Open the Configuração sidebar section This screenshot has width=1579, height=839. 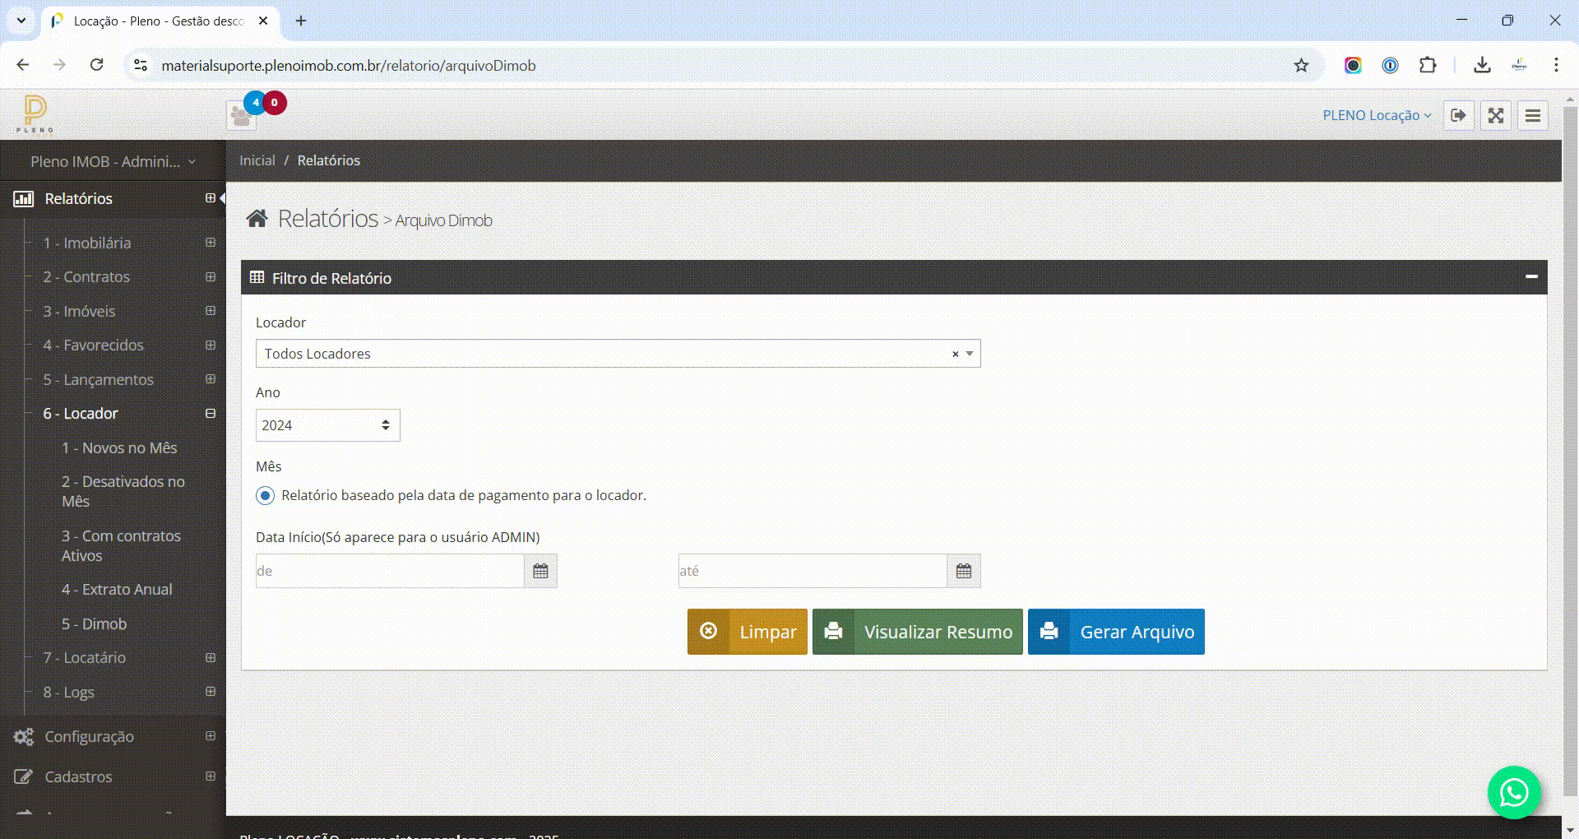(113, 736)
